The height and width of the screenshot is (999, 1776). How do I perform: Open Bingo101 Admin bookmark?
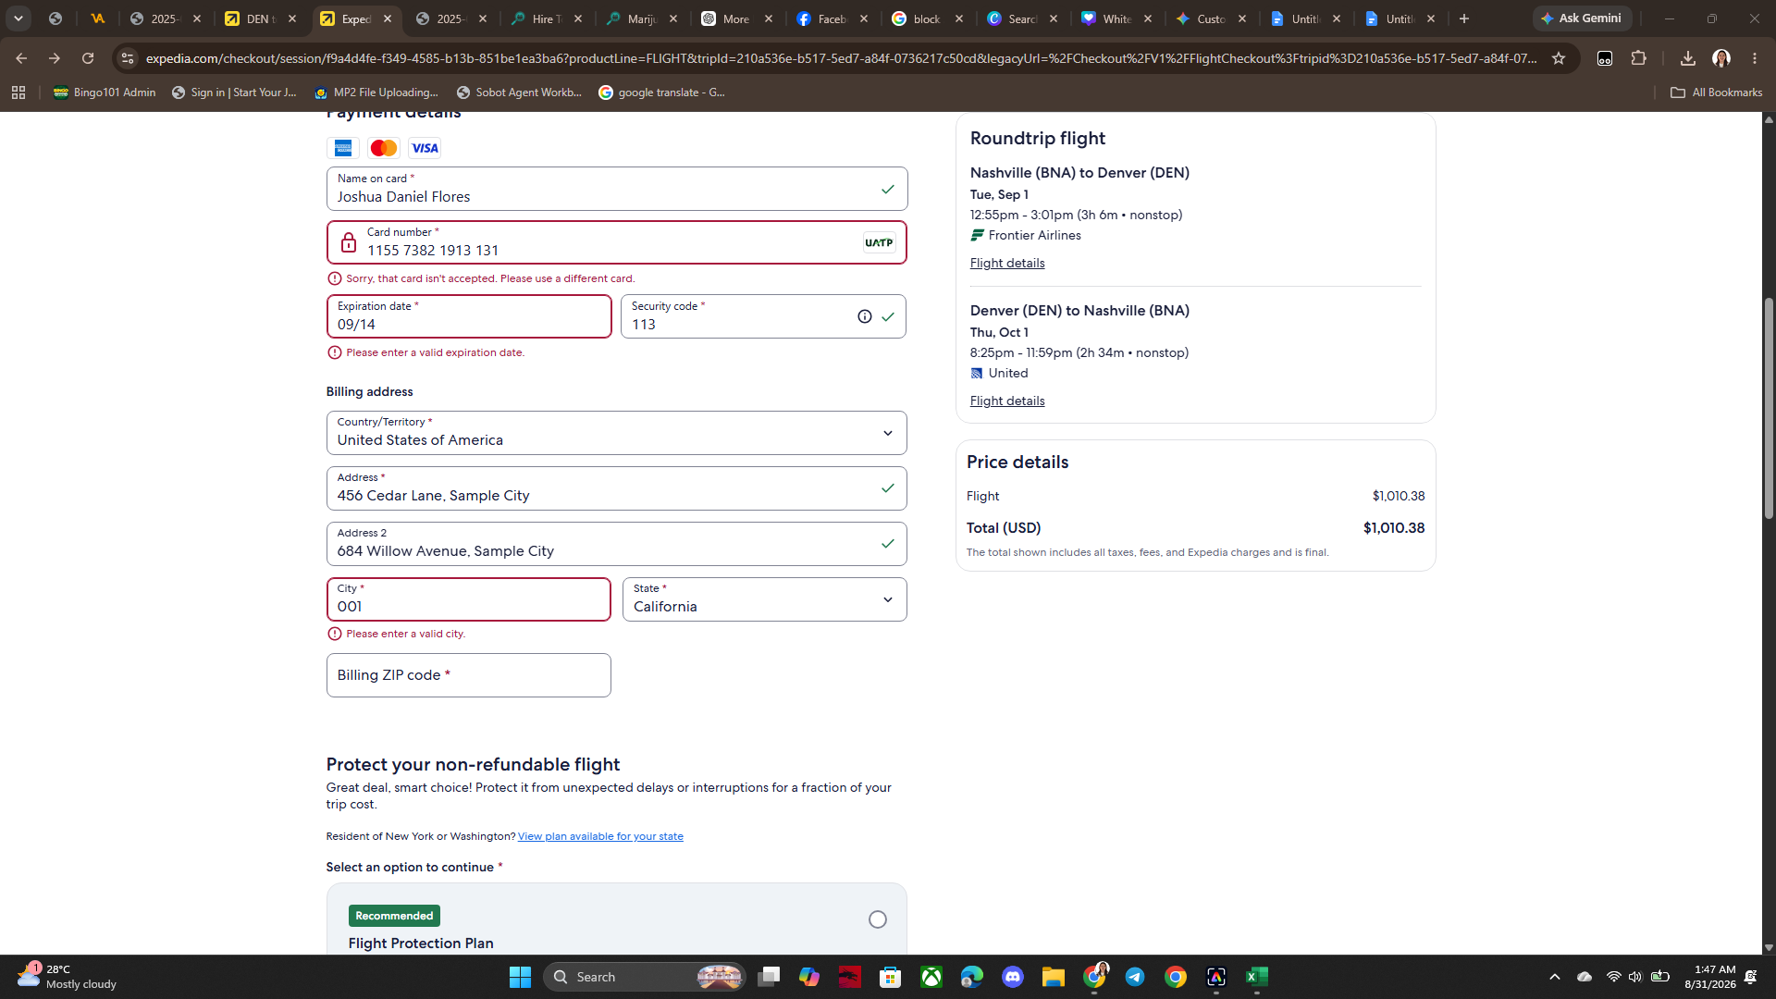click(105, 92)
